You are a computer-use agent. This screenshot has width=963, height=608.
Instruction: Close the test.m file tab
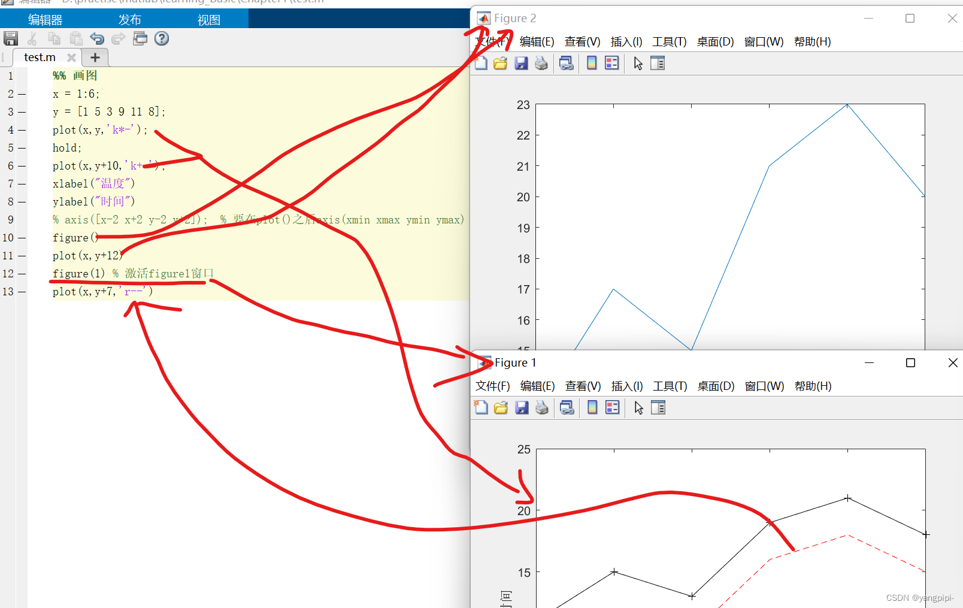(71, 58)
